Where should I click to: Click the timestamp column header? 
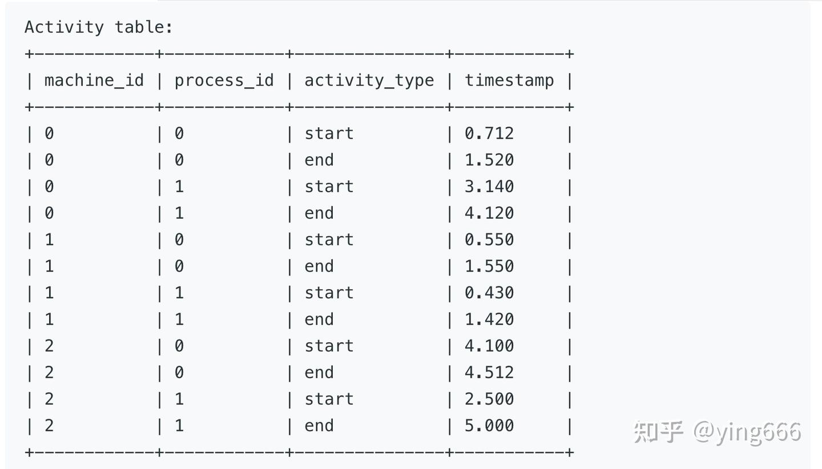tap(509, 80)
